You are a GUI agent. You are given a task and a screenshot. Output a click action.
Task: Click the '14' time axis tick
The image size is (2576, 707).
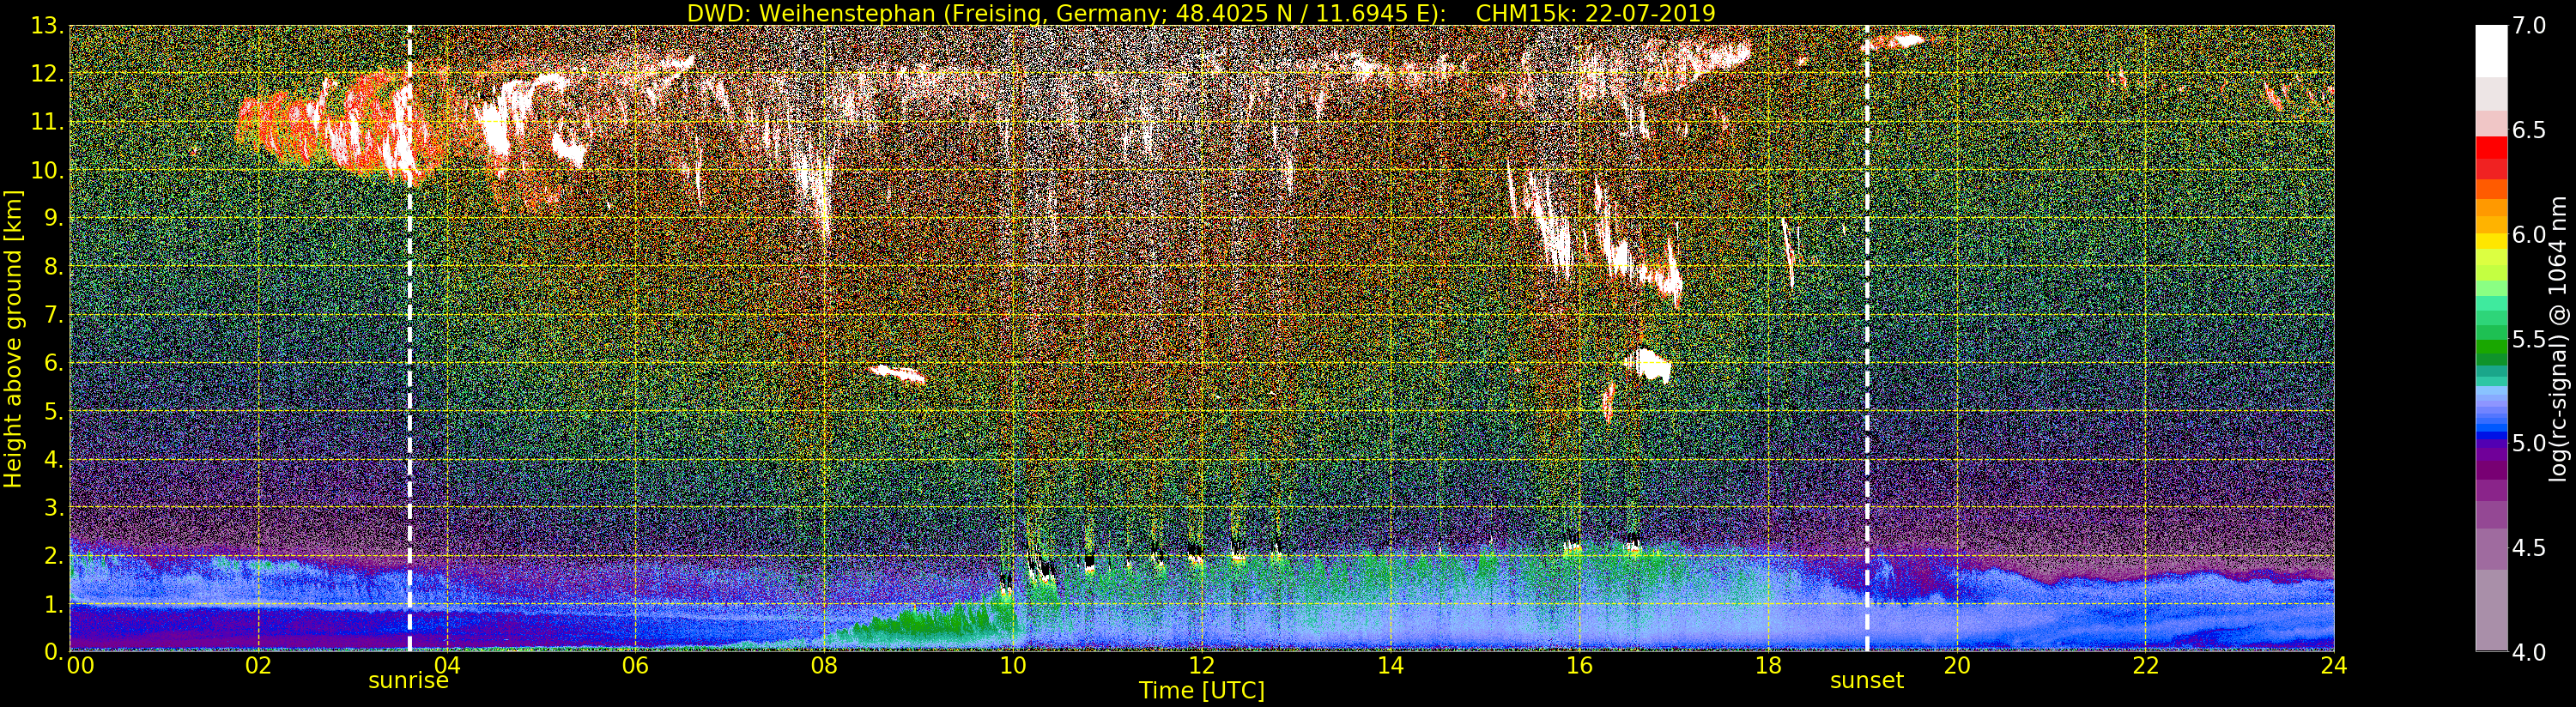[1390, 665]
